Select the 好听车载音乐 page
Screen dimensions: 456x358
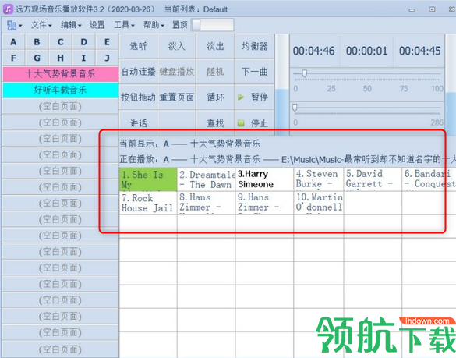pyautogui.click(x=61, y=90)
